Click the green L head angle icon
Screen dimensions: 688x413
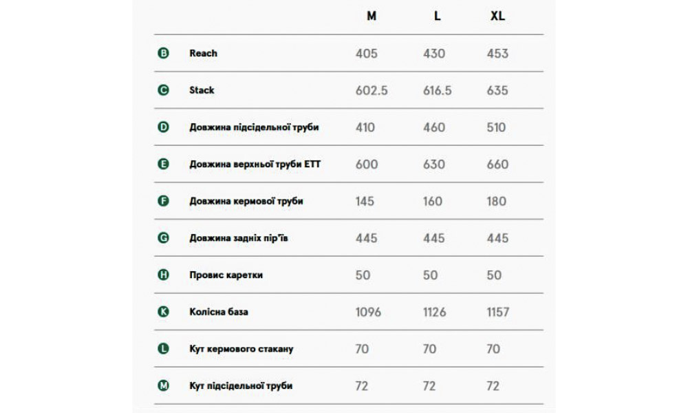click(163, 349)
